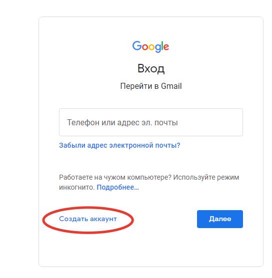Click the blue letter G in the logo
The width and height of the screenshot is (272, 278).
(136, 45)
